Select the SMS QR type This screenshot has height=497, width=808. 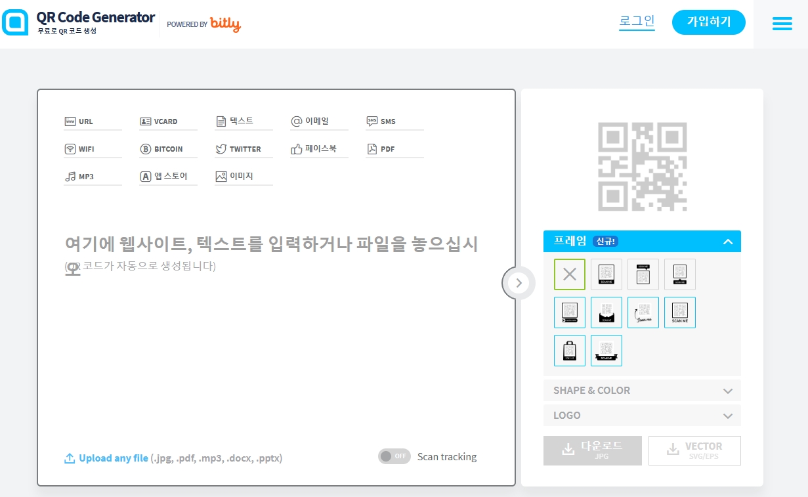pyautogui.click(x=394, y=121)
